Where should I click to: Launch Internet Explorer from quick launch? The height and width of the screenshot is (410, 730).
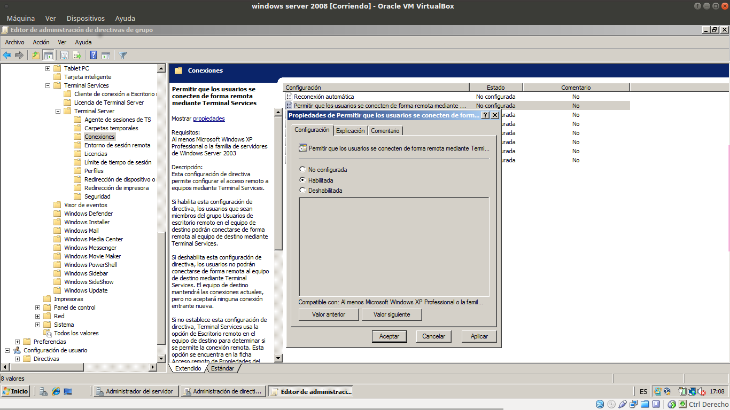click(56, 391)
